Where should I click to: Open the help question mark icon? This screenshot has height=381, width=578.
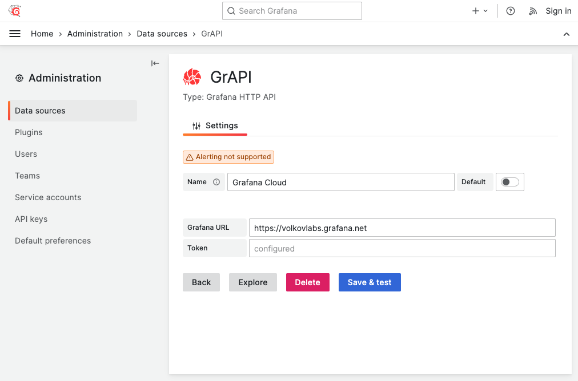pos(511,11)
